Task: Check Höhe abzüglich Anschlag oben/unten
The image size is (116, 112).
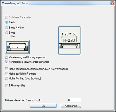Action: tap(7, 69)
